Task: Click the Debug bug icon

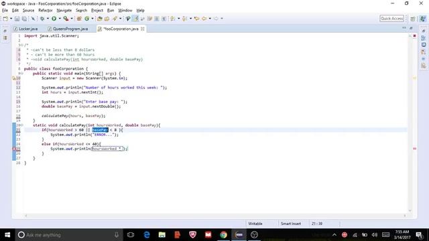Action: coord(42,19)
